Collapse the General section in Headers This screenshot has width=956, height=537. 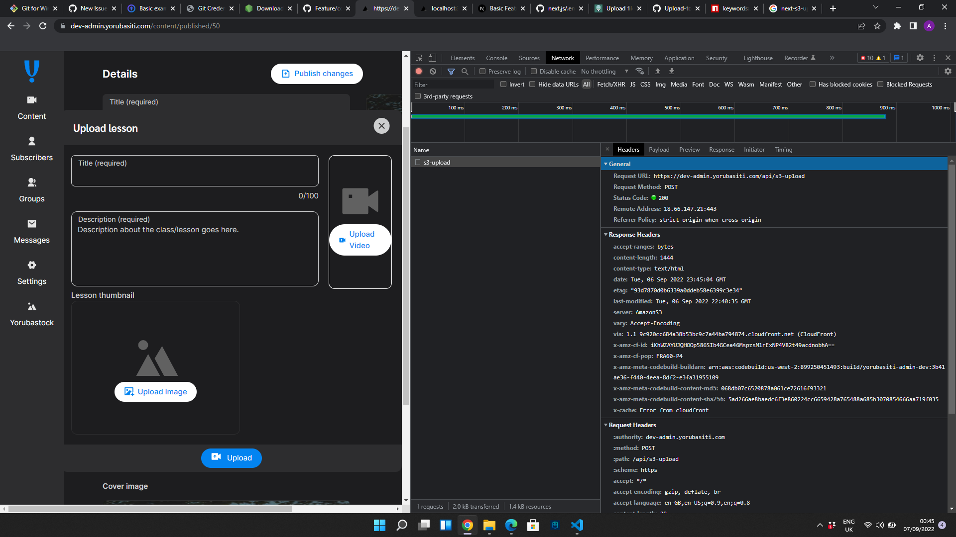click(x=619, y=164)
